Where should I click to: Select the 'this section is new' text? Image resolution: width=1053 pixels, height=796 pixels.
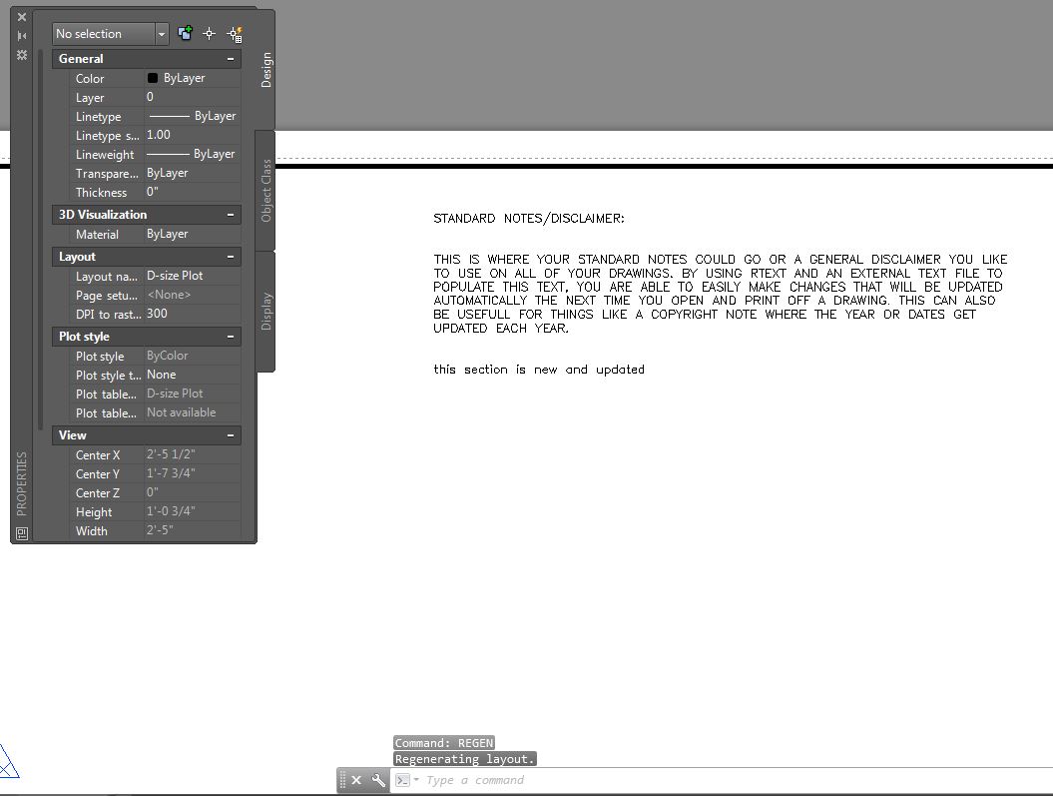(539, 370)
